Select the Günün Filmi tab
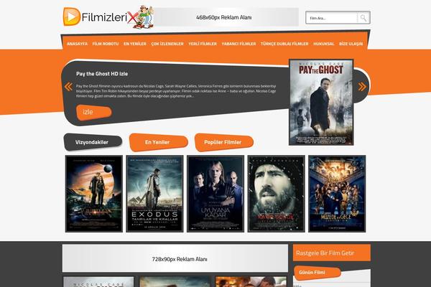The width and height of the screenshot is (431, 287). pyautogui.click(x=317, y=273)
